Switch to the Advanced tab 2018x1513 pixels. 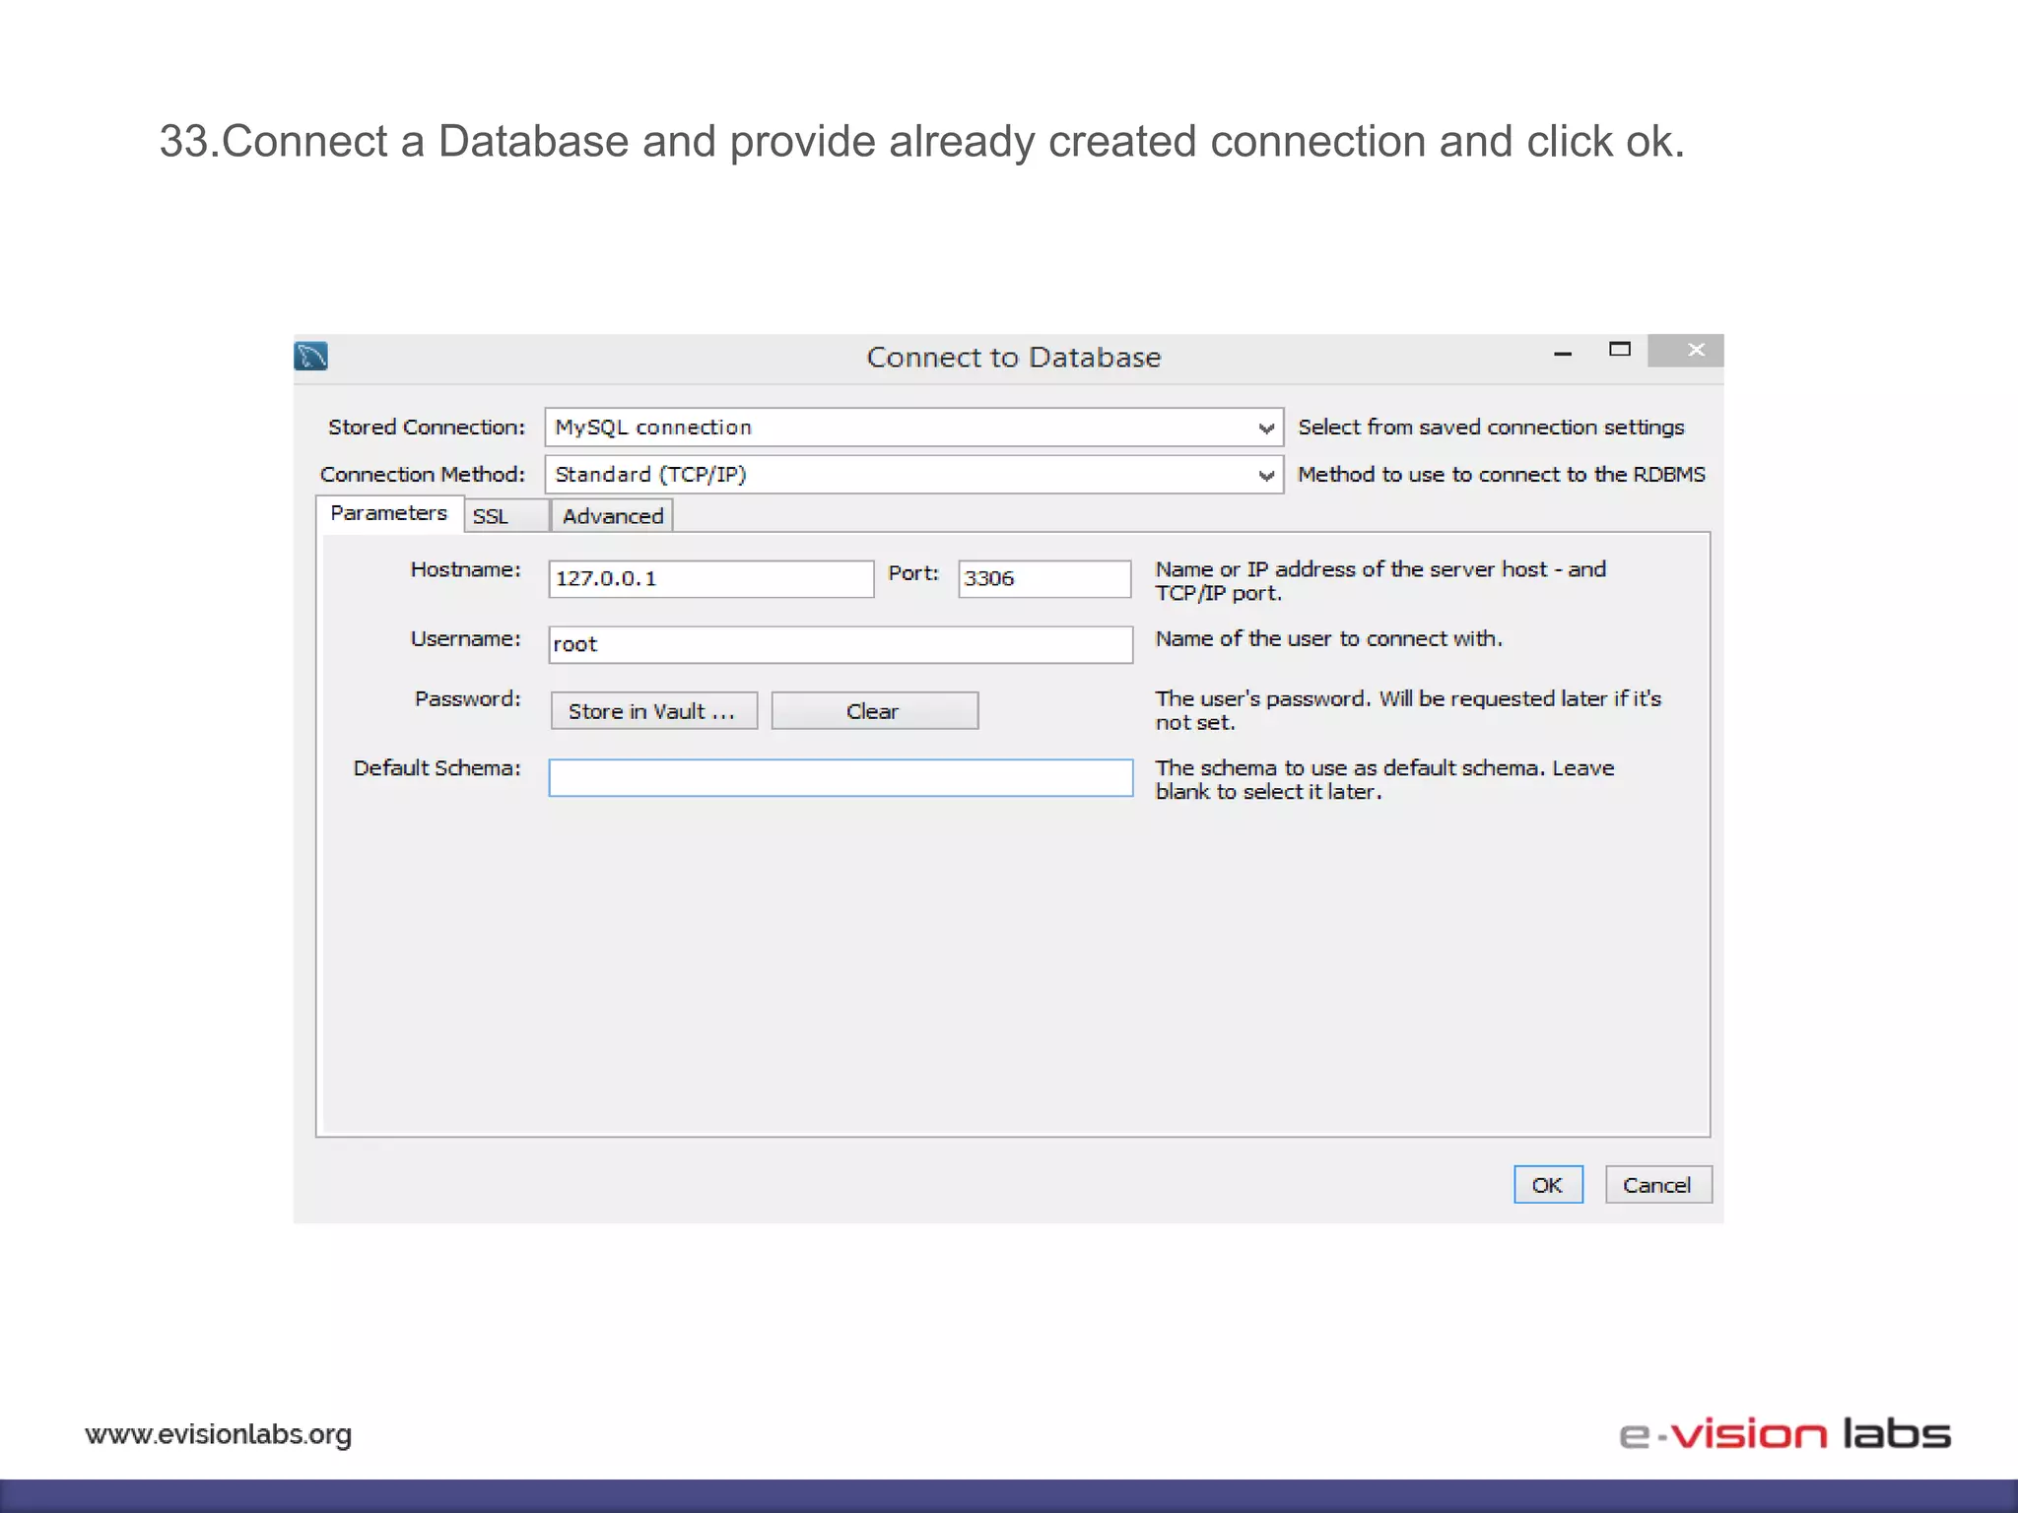coord(612,516)
